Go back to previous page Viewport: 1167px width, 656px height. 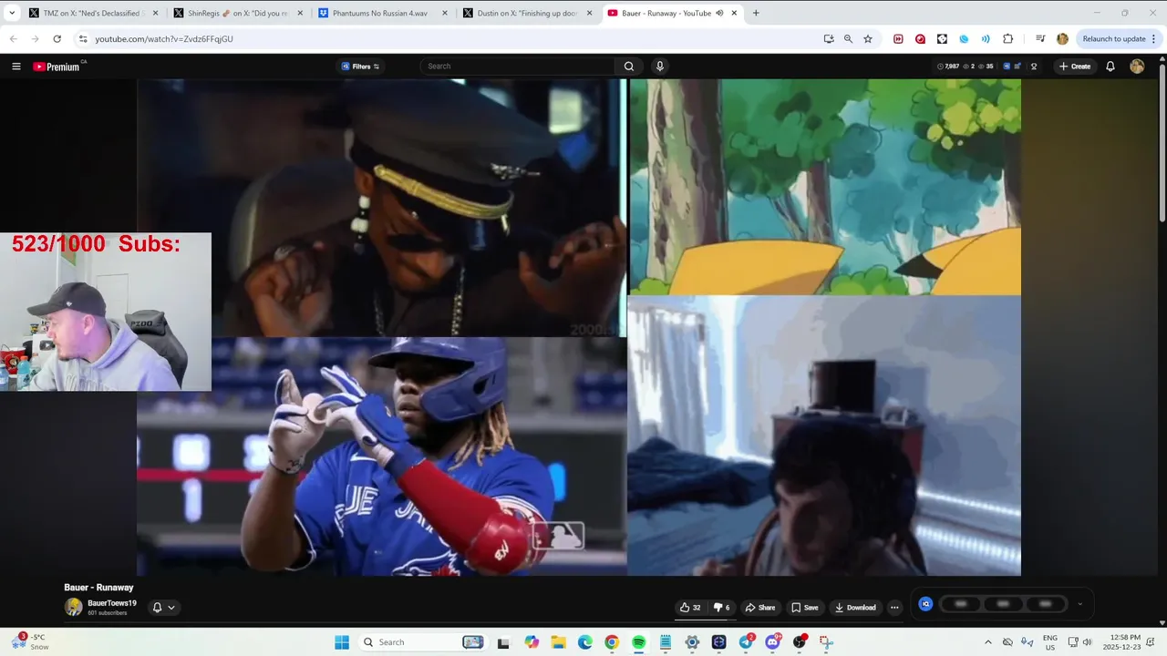pyautogui.click(x=14, y=39)
